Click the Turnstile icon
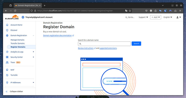This screenshot has height=98, width=186. click(7, 75)
